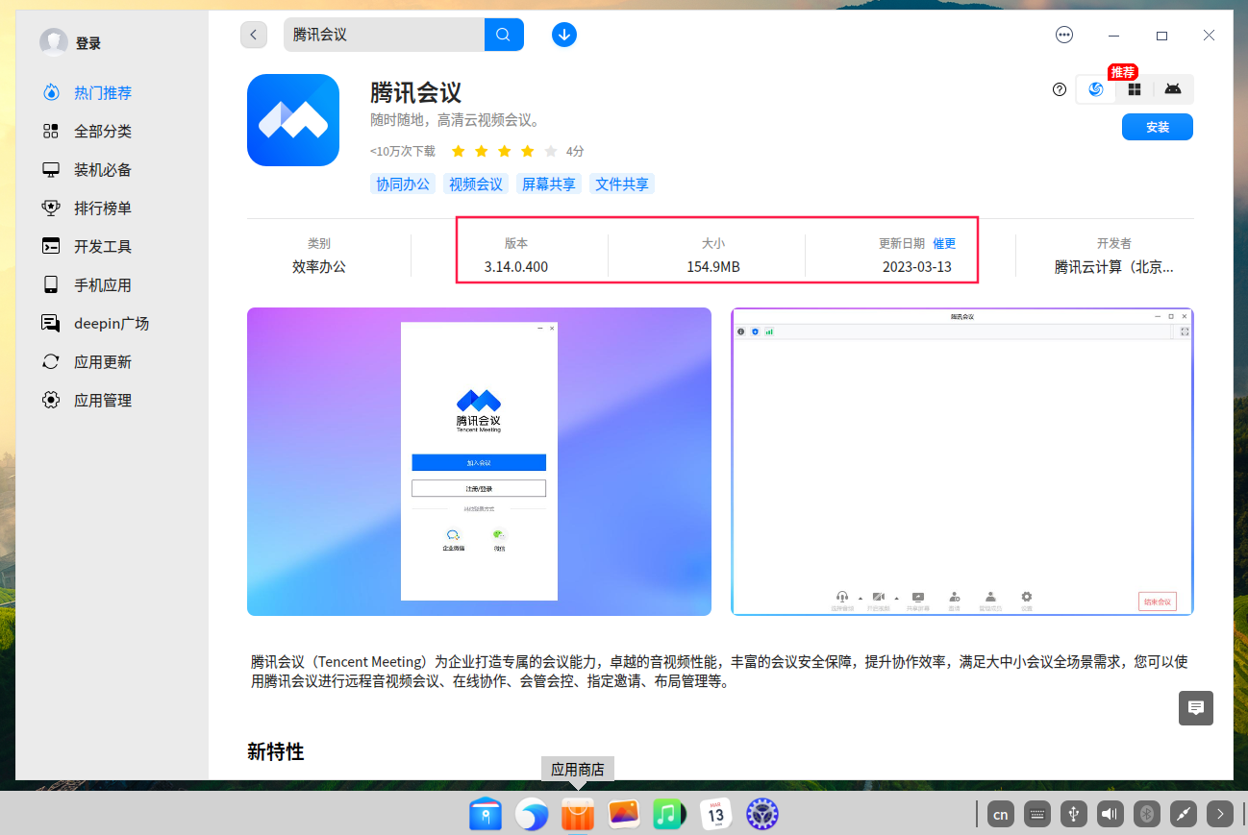Open the meeting-window screenshot thumbnail
Viewport: 1248px width, 835px height.
pyautogui.click(x=961, y=461)
